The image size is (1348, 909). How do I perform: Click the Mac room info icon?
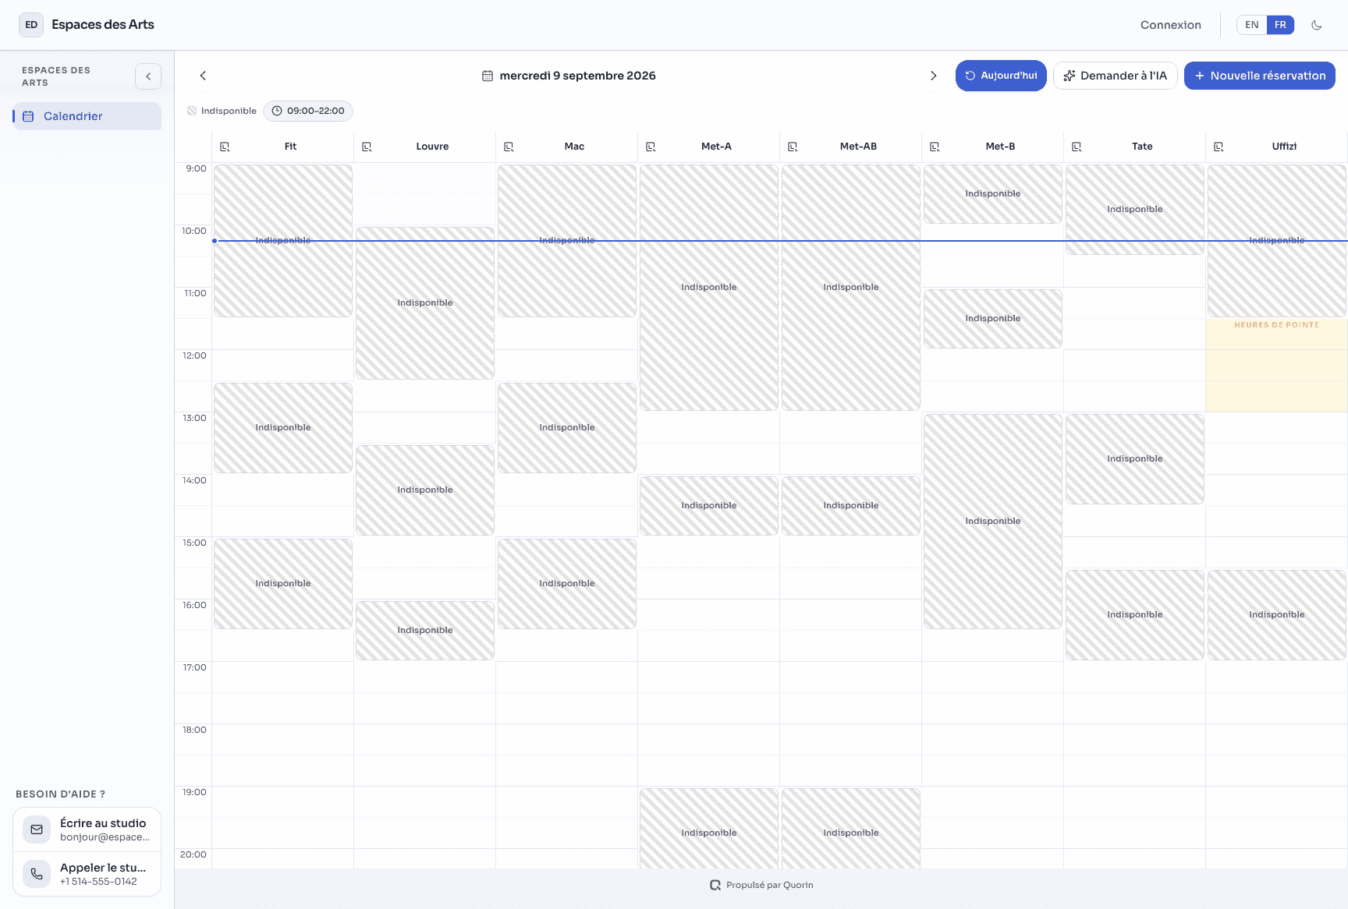[509, 147]
